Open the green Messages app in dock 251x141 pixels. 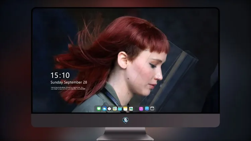tap(99, 109)
